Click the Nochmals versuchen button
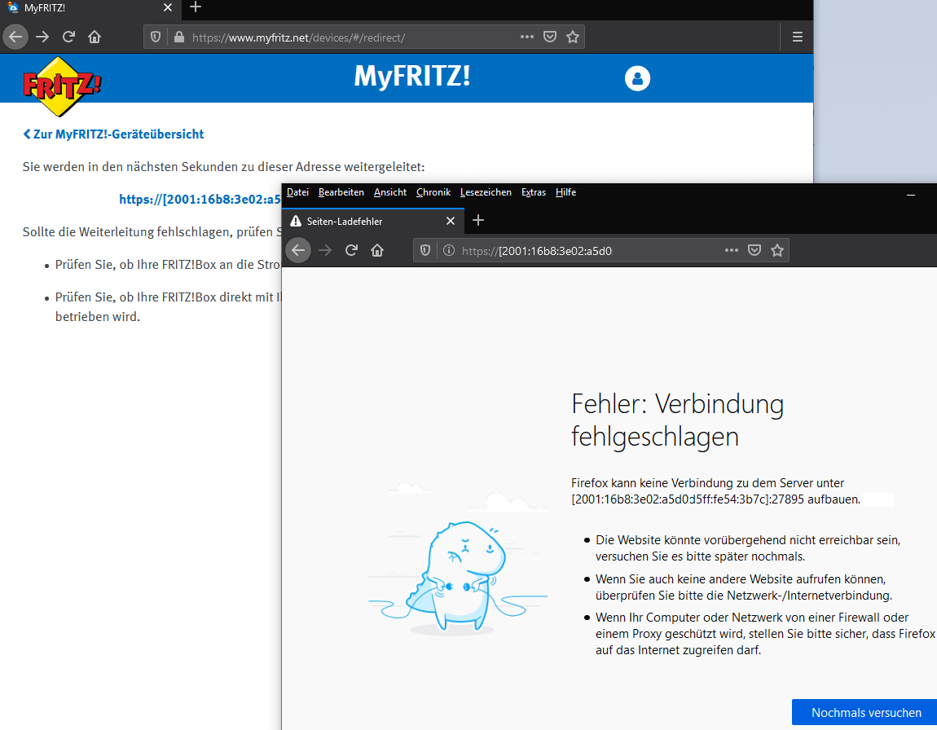This screenshot has width=937, height=730. pos(866,713)
